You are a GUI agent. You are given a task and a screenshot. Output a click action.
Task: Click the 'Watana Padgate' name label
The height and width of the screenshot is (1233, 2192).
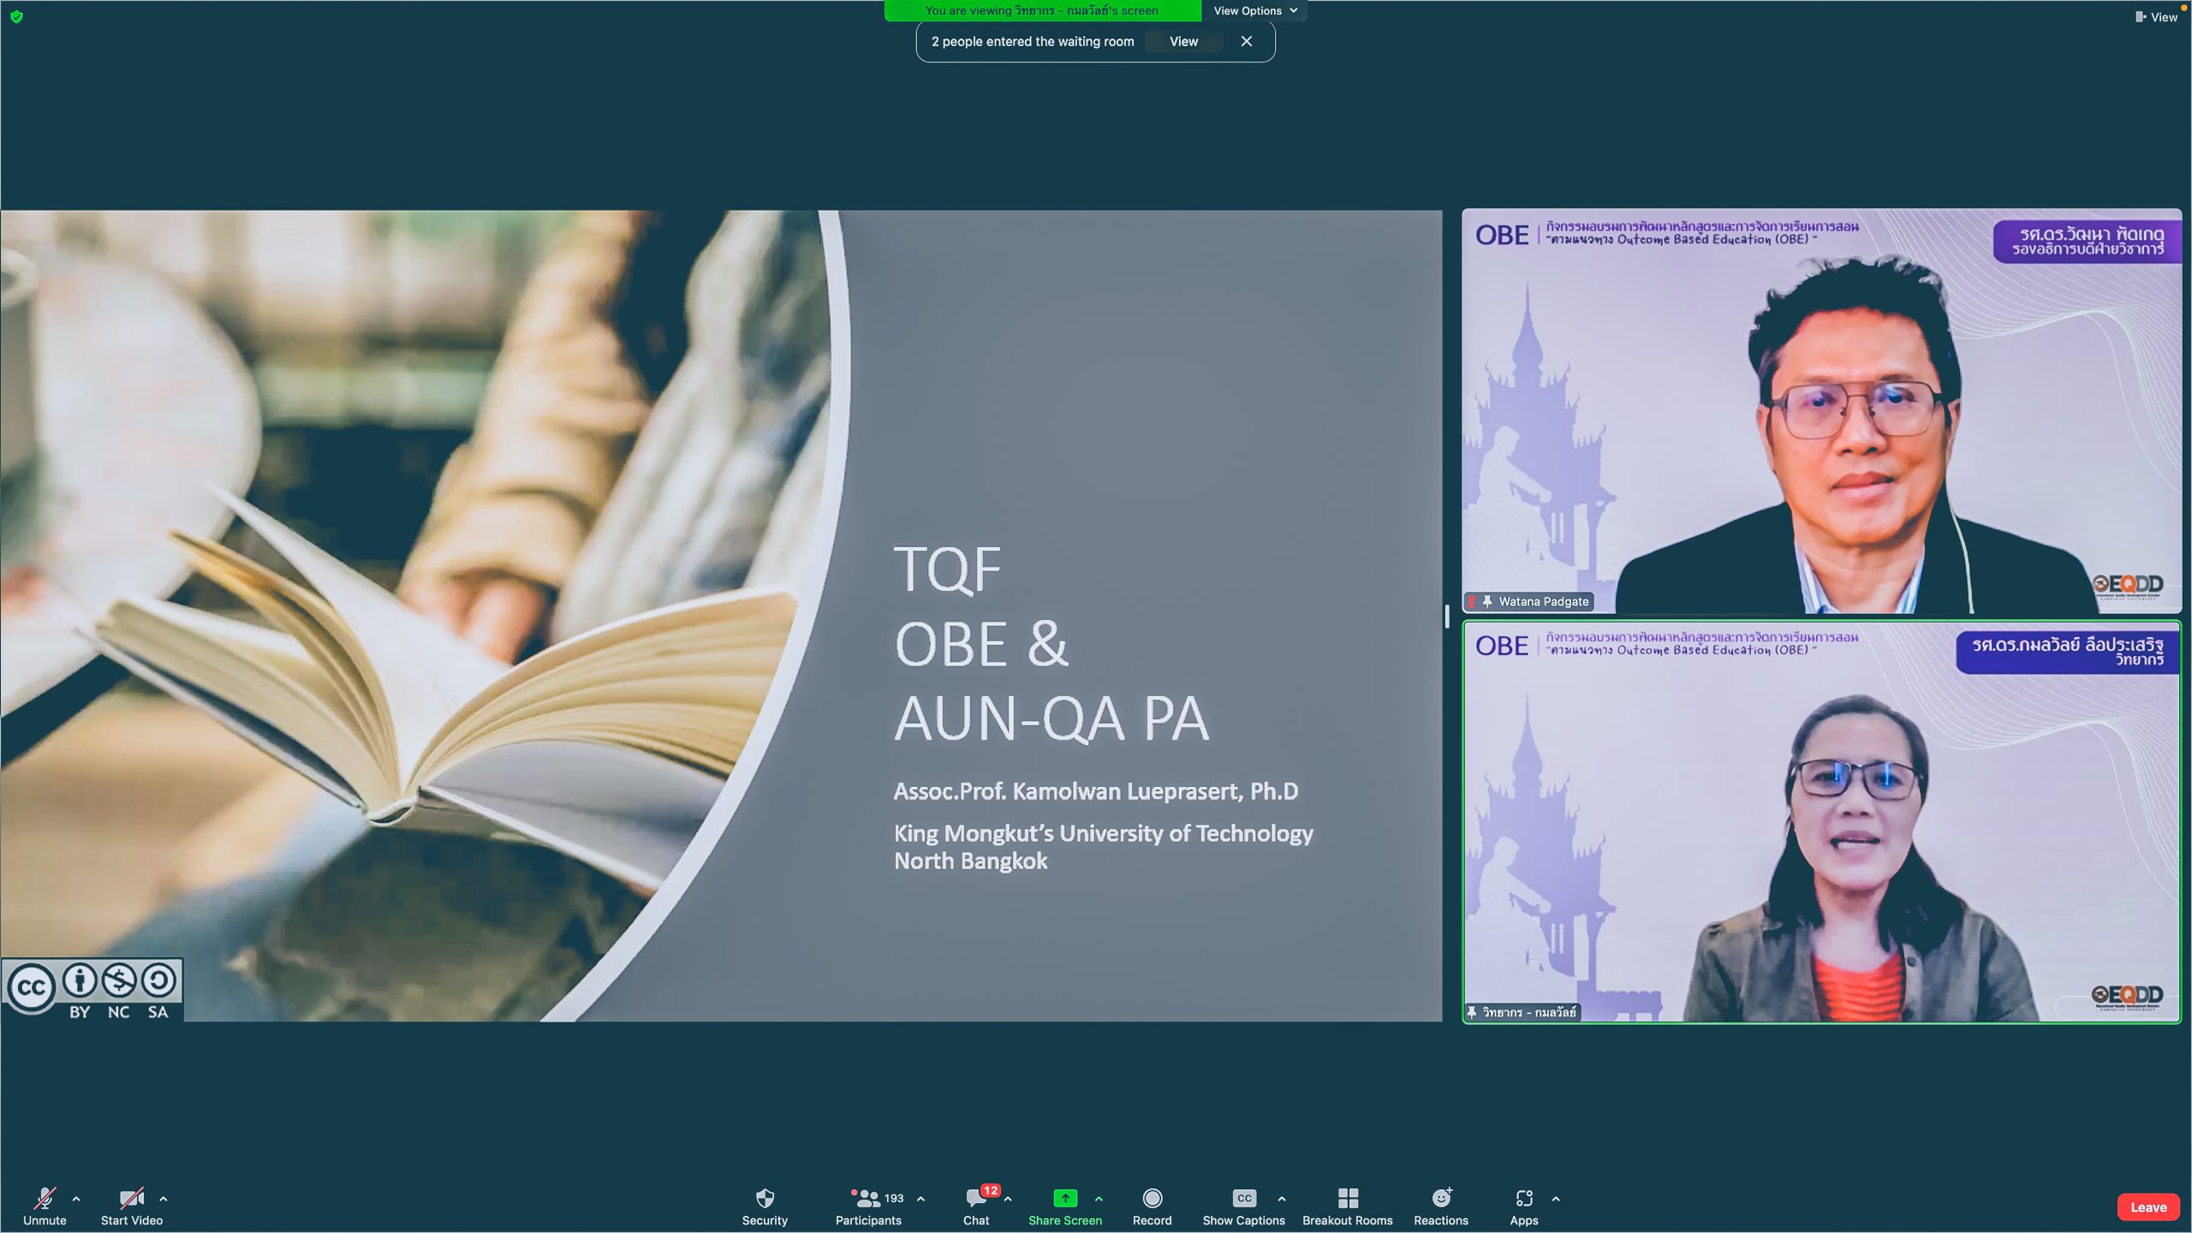[1544, 601]
